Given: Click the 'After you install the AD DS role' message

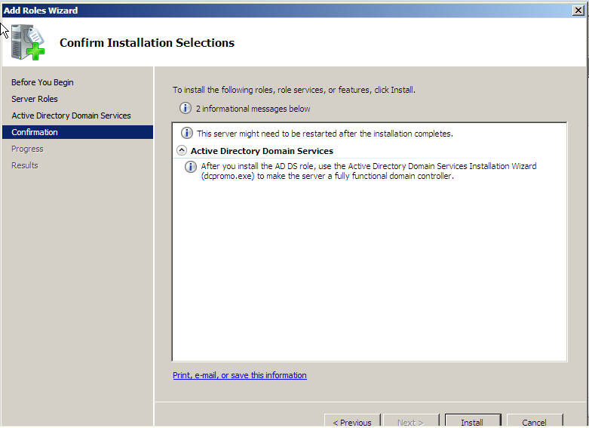Looking at the screenshot, I should [369, 171].
